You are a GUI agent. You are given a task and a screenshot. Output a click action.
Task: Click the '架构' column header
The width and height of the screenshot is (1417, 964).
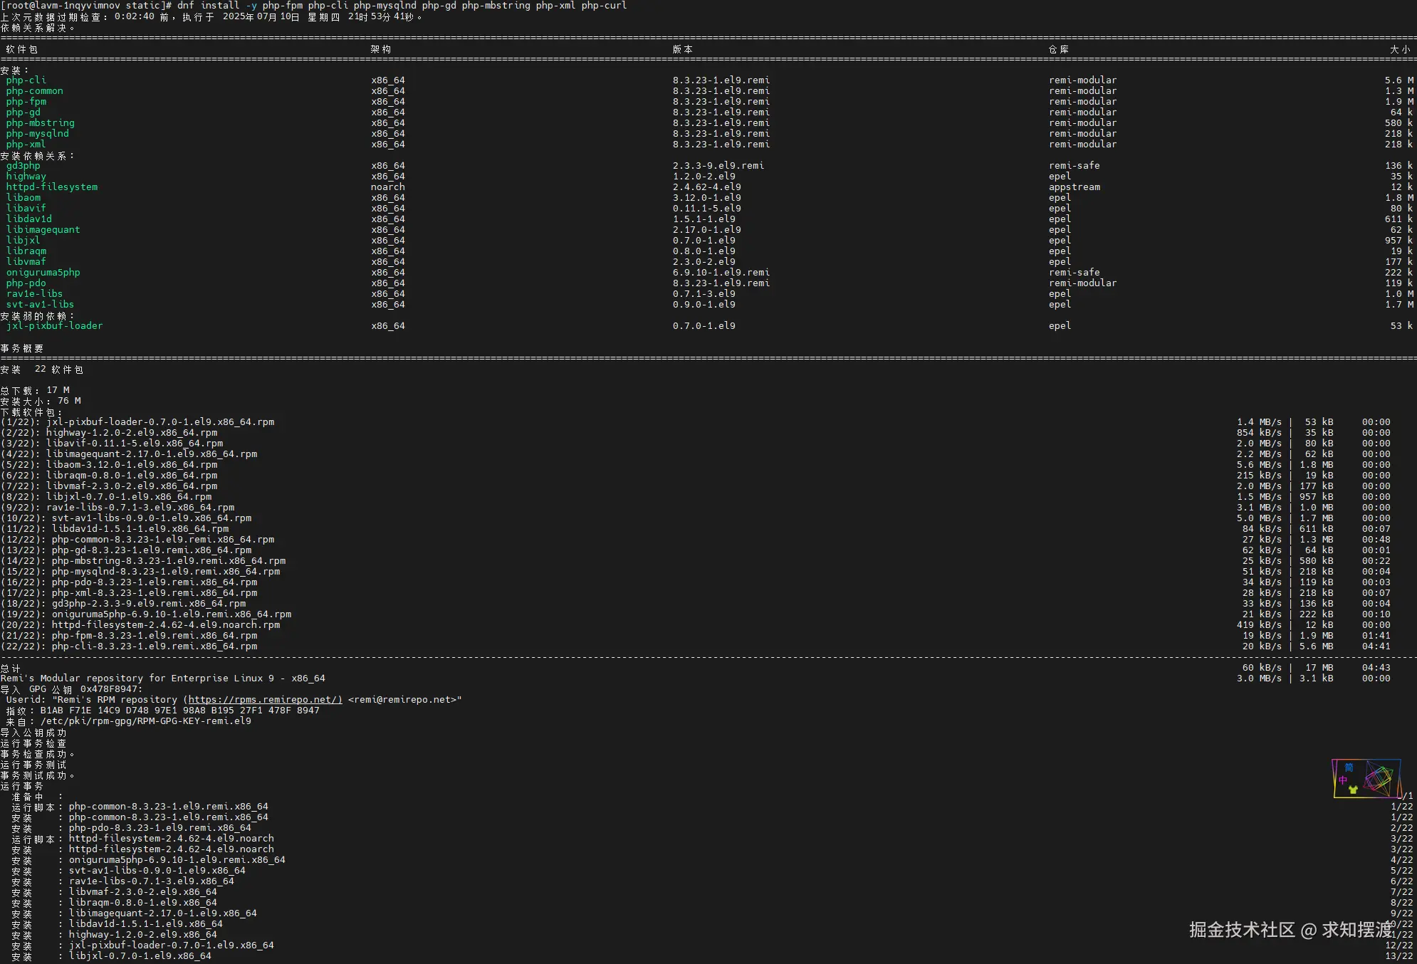(380, 49)
